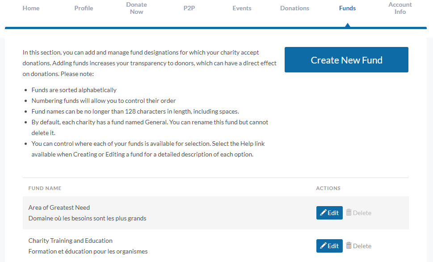Image resolution: width=433 pixels, height=262 pixels.
Task: Navigate to the Events tab
Action: [x=242, y=8]
